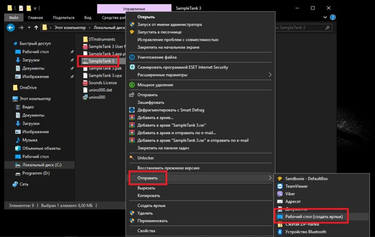This screenshot has height=237, width=375.
Task: Open Свойства from the context menu
Action: 146,231
